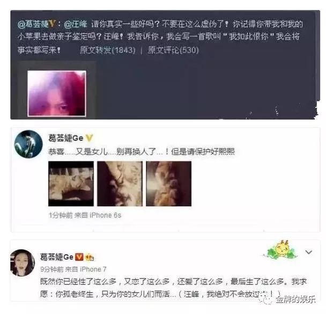This screenshot has height=314, width=326.
Task: Click the 来自 iPhone 6s source text
Action: pyautogui.click(x=98, y=215)
